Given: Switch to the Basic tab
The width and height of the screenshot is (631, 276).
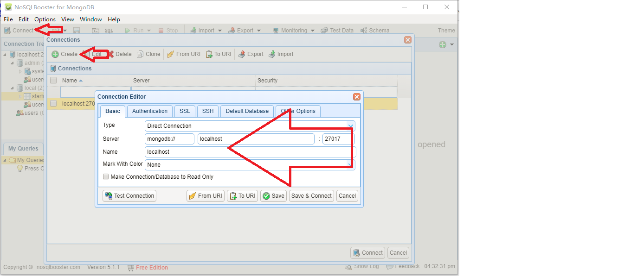Looking at the screenshot, I should pos(113,111).
